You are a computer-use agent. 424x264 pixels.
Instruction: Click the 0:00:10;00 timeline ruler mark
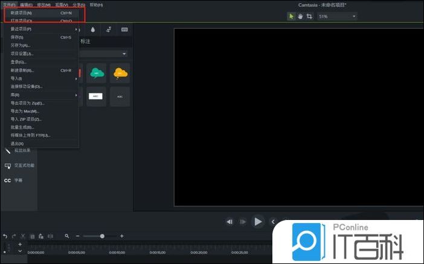pos(117,253)
